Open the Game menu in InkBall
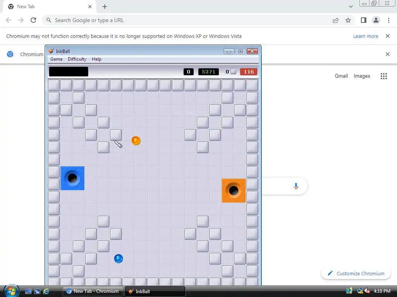This screenshot has height=297, width=397. pyautogui.click(x=56, y=59)
